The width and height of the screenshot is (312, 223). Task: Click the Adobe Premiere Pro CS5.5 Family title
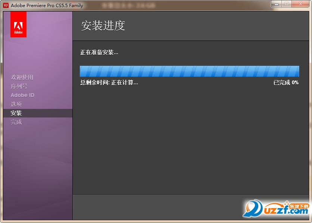click(x=47, y=5)
